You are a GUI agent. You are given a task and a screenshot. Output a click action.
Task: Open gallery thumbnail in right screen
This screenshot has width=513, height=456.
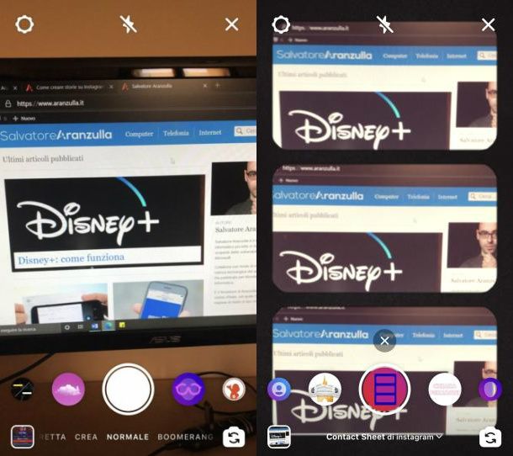278,437
